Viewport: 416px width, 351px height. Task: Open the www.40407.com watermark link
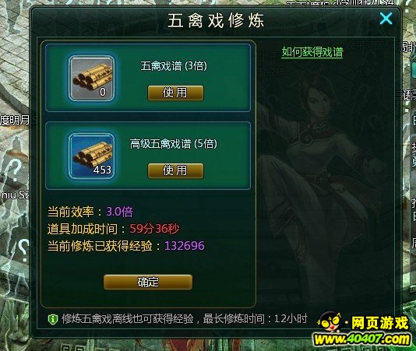pyautogui.click(x=362, y=339)
